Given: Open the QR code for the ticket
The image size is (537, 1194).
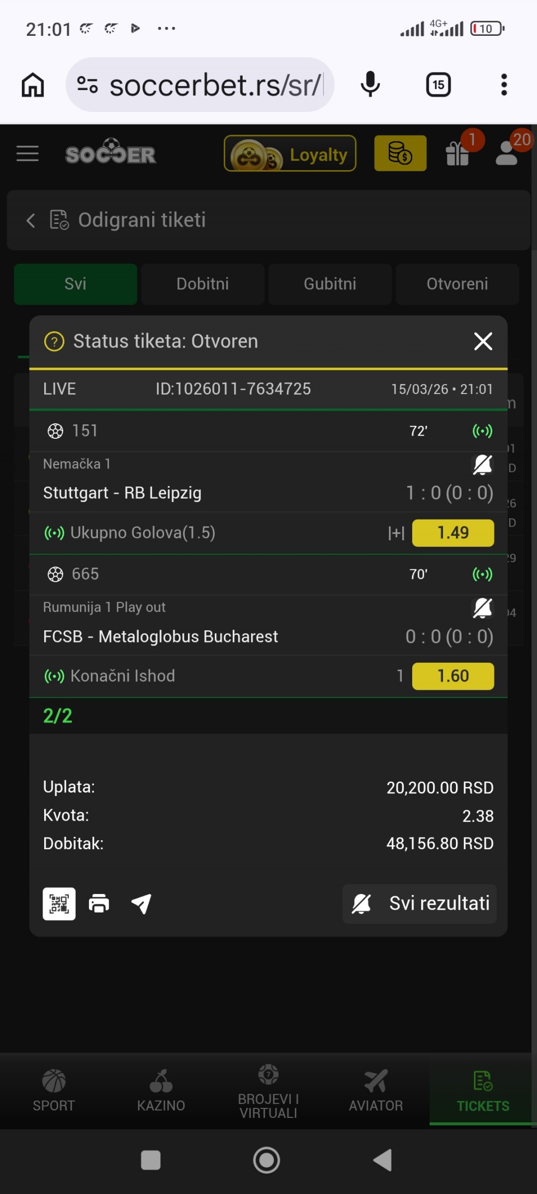Looking at the screenshot, I should coord(59,903).
